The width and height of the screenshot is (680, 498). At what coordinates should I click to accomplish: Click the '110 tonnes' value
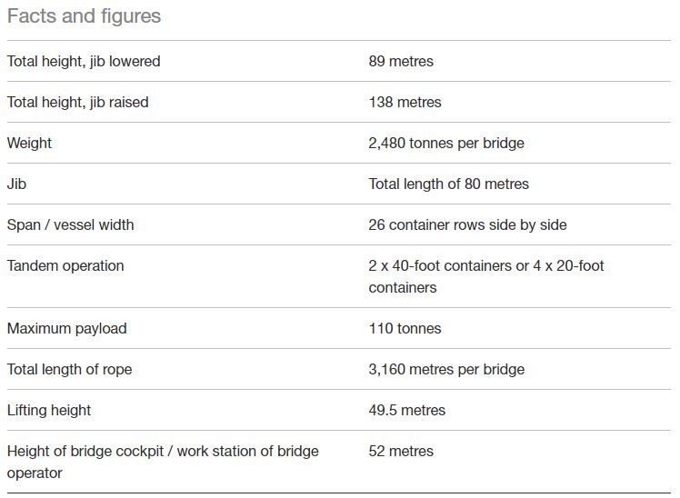tap(405, 329)
